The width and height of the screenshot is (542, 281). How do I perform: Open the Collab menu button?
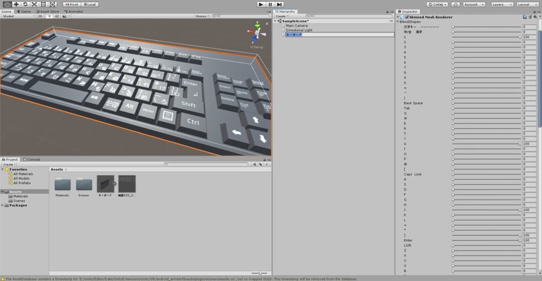pos(438,4)
